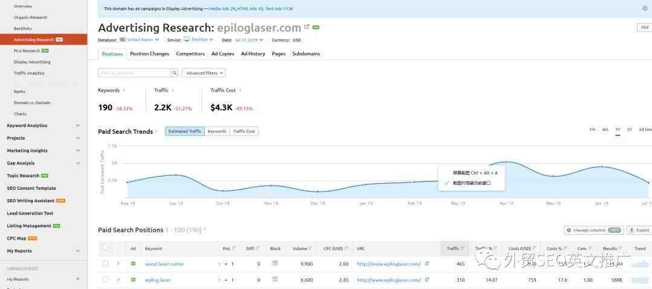Check the select-all checkbox in table header
652x289 pixels.
(x=105, y=247)
